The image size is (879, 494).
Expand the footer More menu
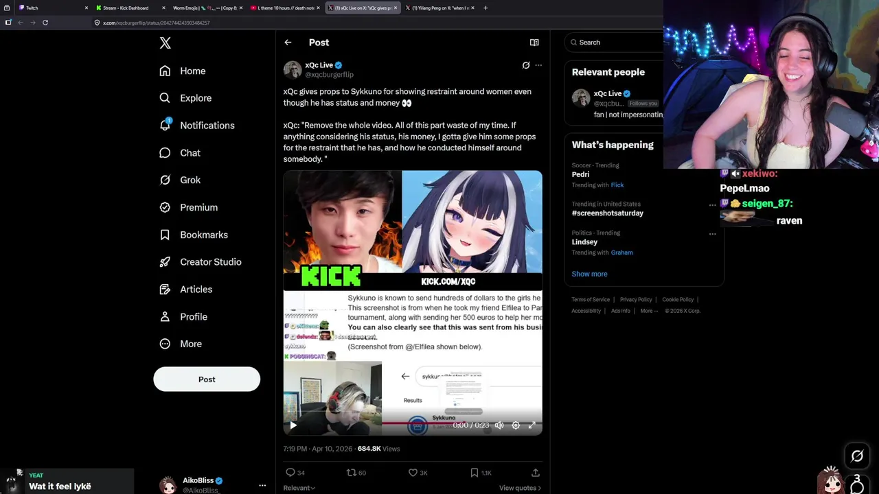[648, 311]
